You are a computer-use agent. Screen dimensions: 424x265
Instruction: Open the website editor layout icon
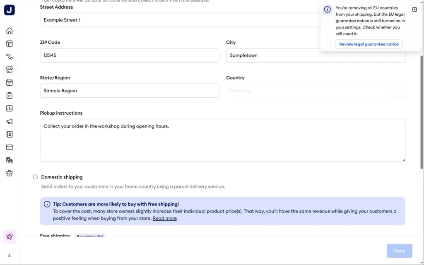coord(10,44)
